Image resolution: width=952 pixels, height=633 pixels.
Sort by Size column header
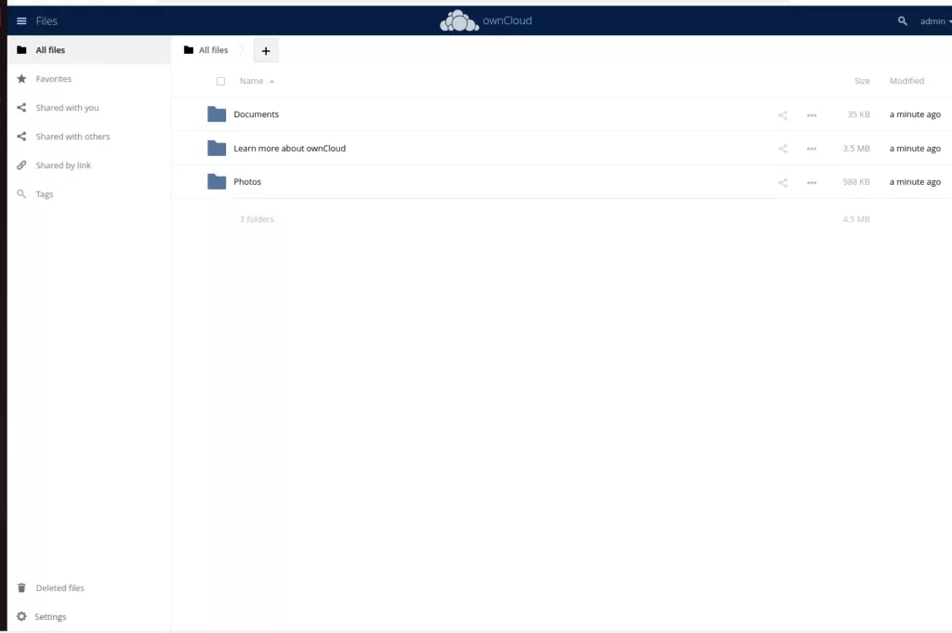click(x=862, y=81)
